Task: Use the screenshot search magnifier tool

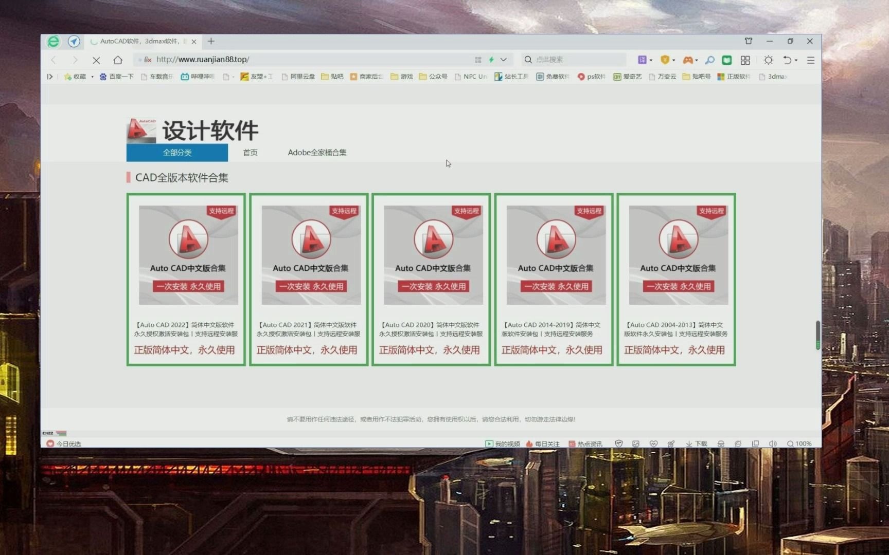Action: coord(709,60)
